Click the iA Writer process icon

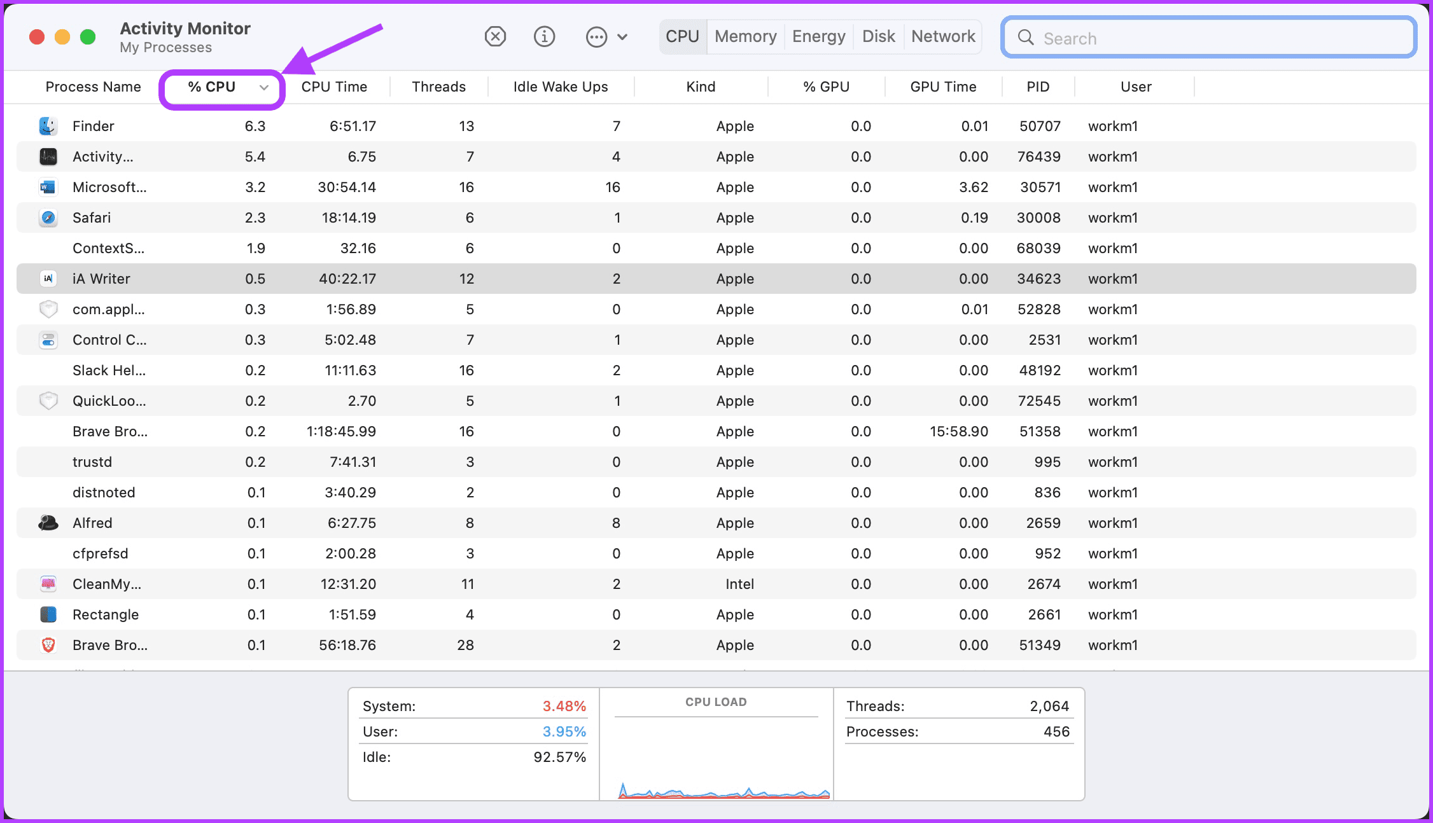(x=48, y=279)
